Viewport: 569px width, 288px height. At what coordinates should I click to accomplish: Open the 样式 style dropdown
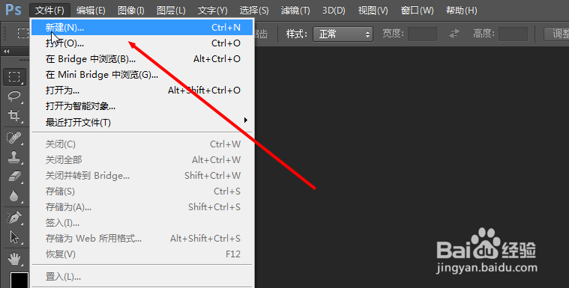[x=343, y=34]
